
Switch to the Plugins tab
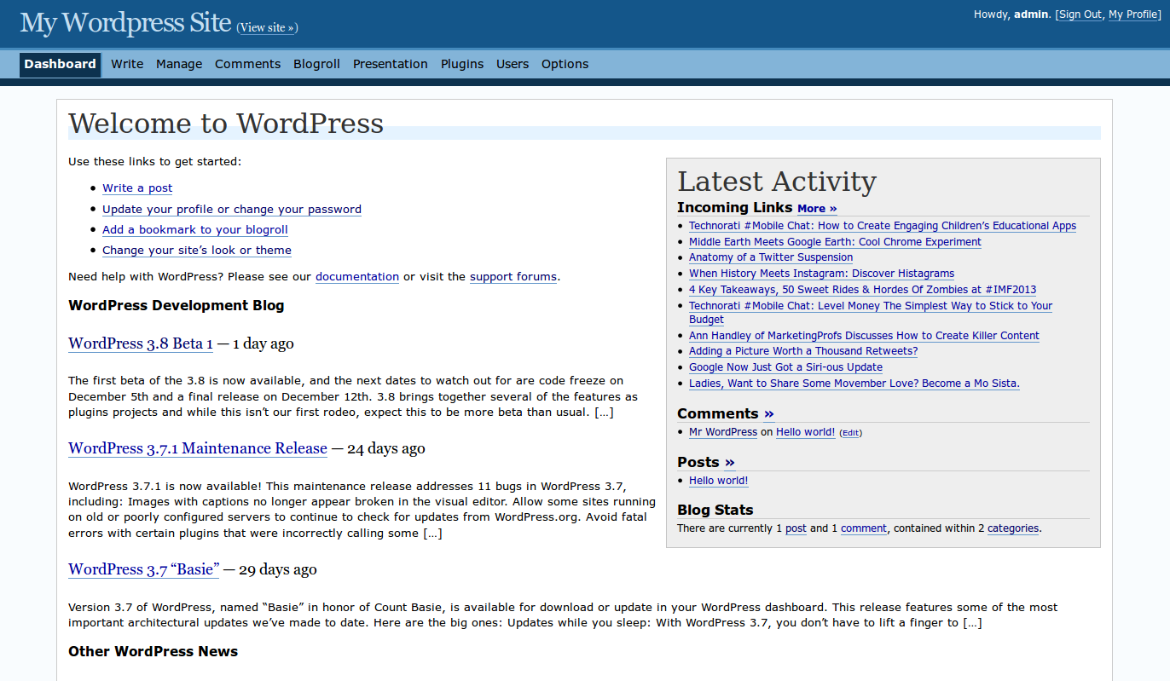tap(462, 64)
